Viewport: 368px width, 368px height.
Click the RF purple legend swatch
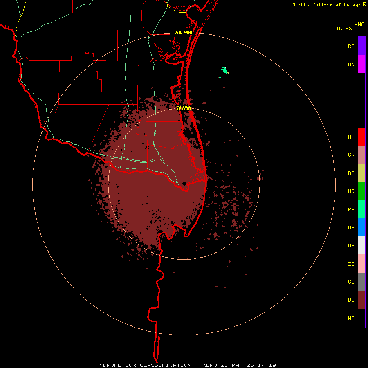(361, 46)
